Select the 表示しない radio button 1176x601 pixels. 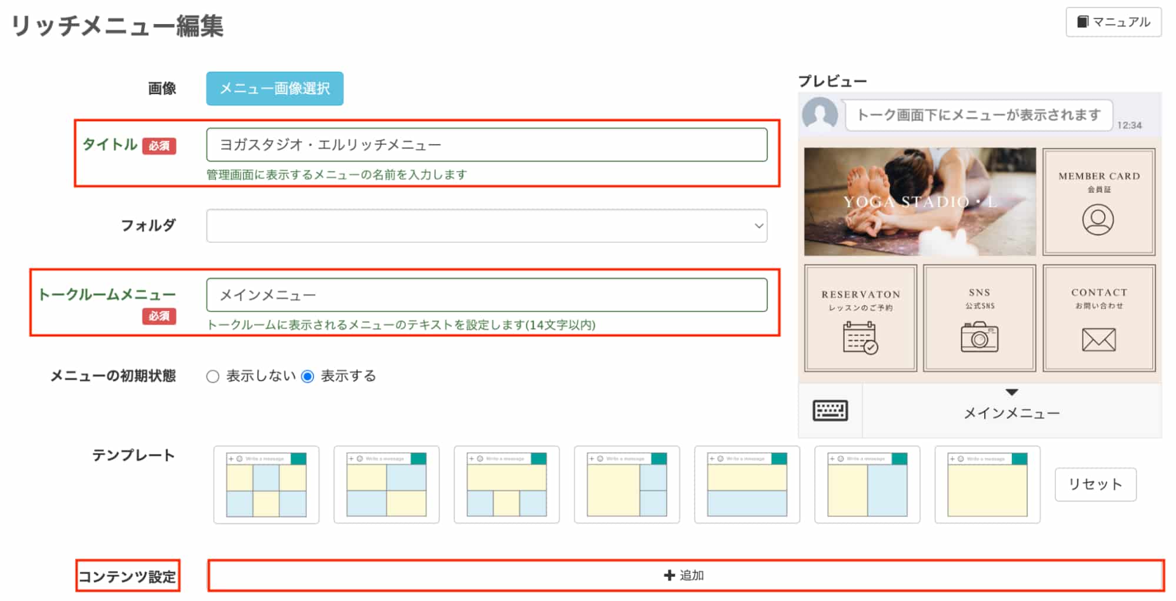click(x=212, y=376)
